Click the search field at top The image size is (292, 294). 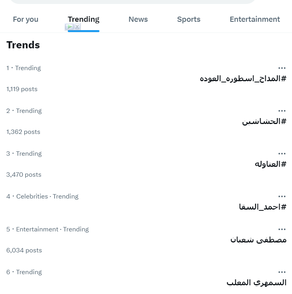133,2
